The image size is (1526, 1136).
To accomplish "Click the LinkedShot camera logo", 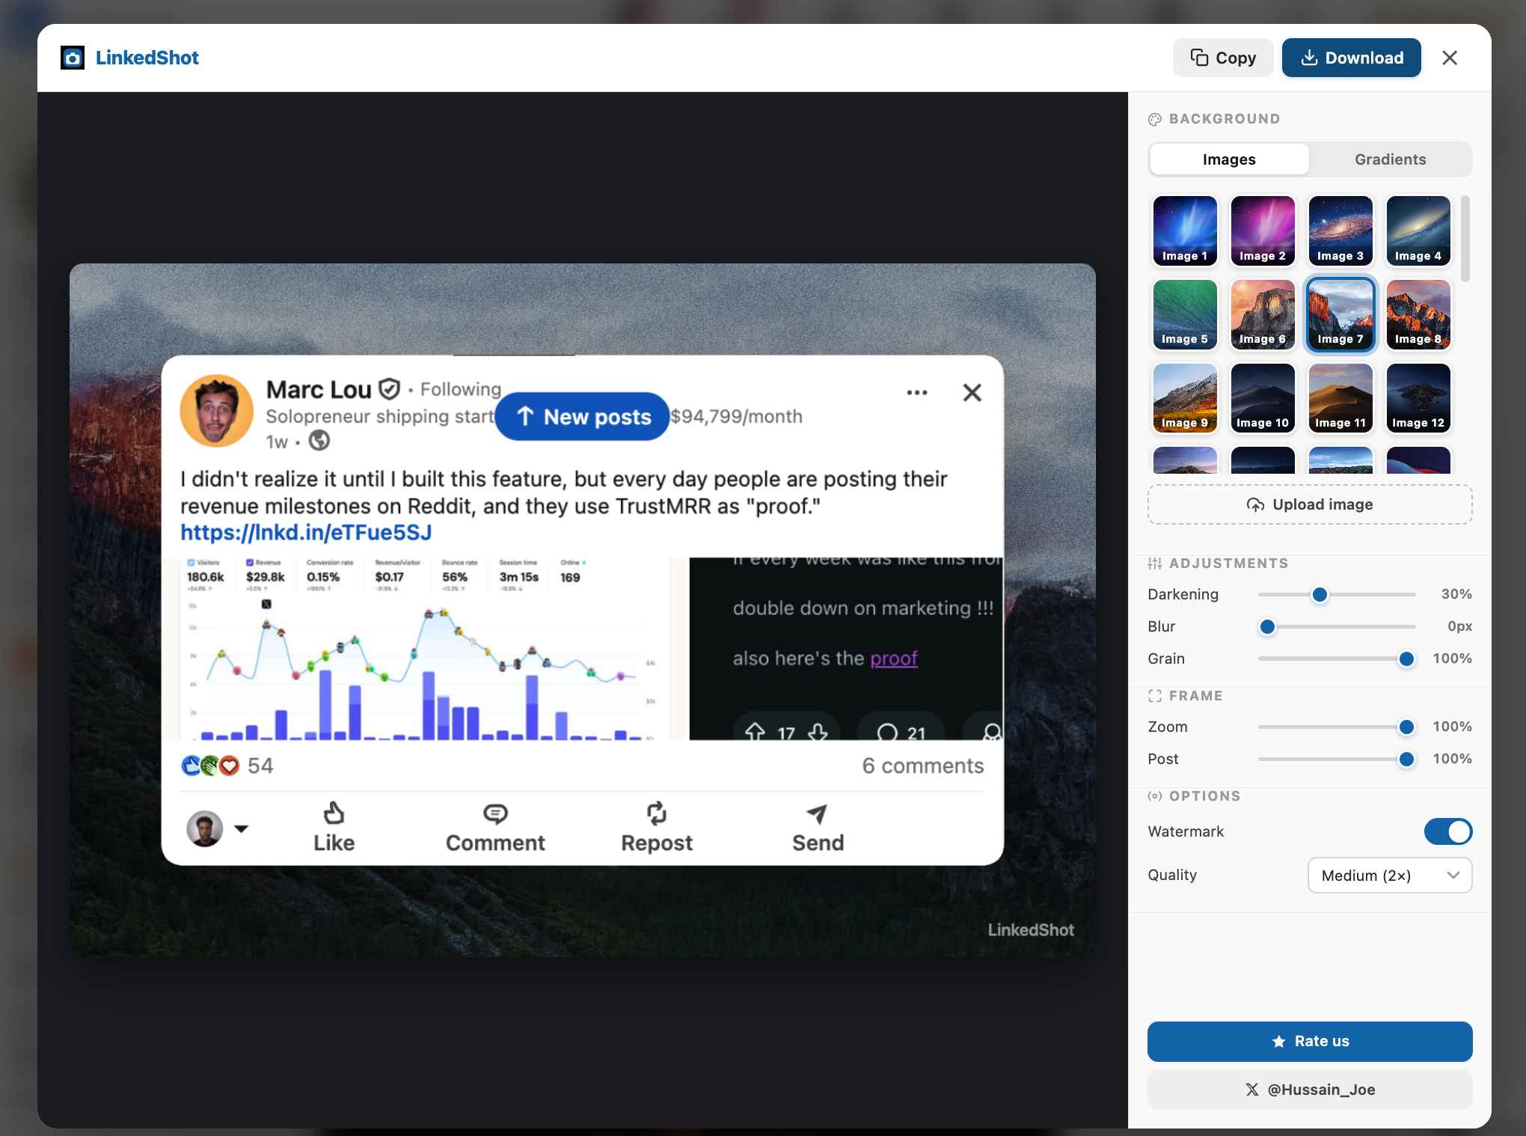I will click(73, 58).
